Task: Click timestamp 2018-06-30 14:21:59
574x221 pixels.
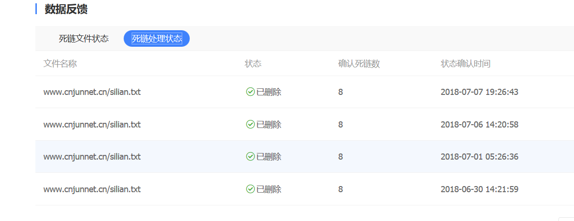Action: tap(479, 189)
